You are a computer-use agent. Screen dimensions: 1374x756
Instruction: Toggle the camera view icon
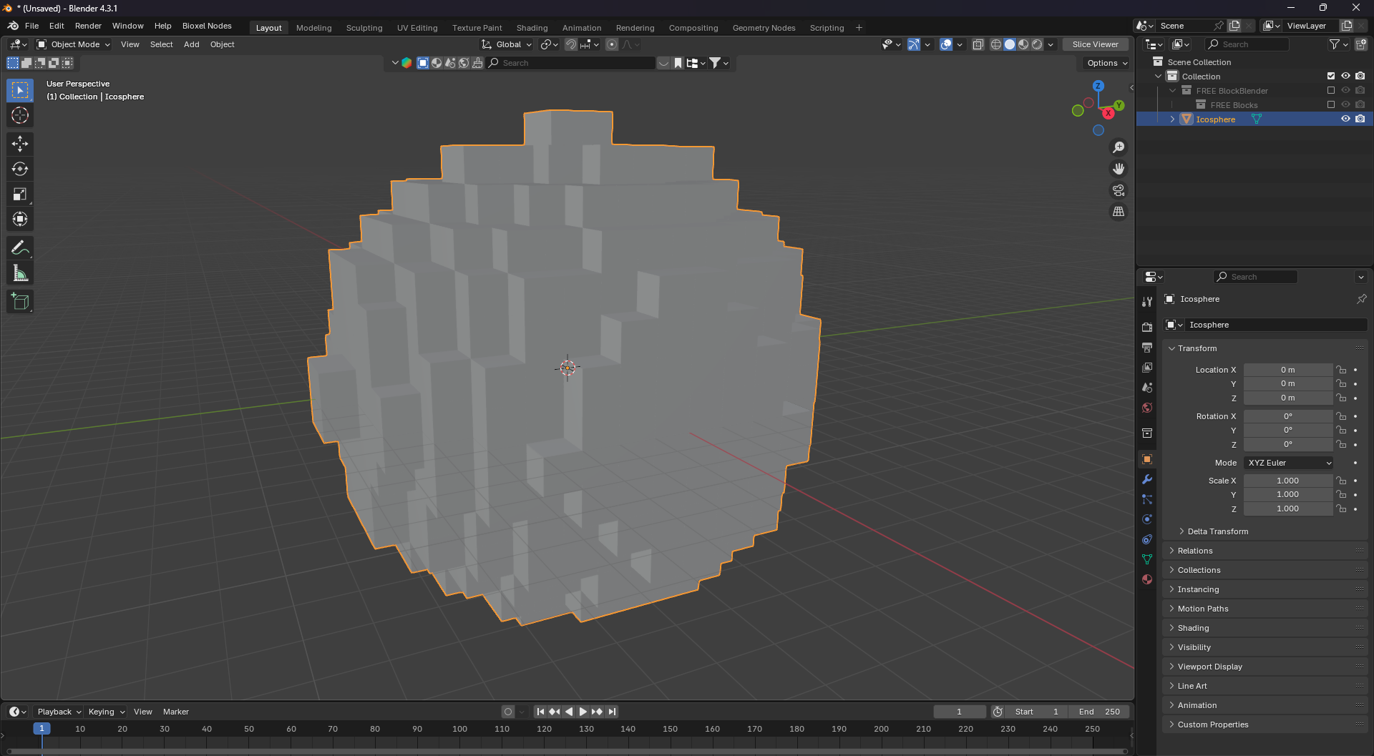click(x=1119, y=190)
